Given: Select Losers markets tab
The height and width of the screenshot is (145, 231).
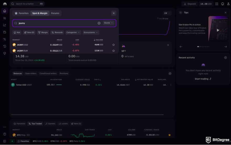Looking at the screenshot, I should (63, 124).
